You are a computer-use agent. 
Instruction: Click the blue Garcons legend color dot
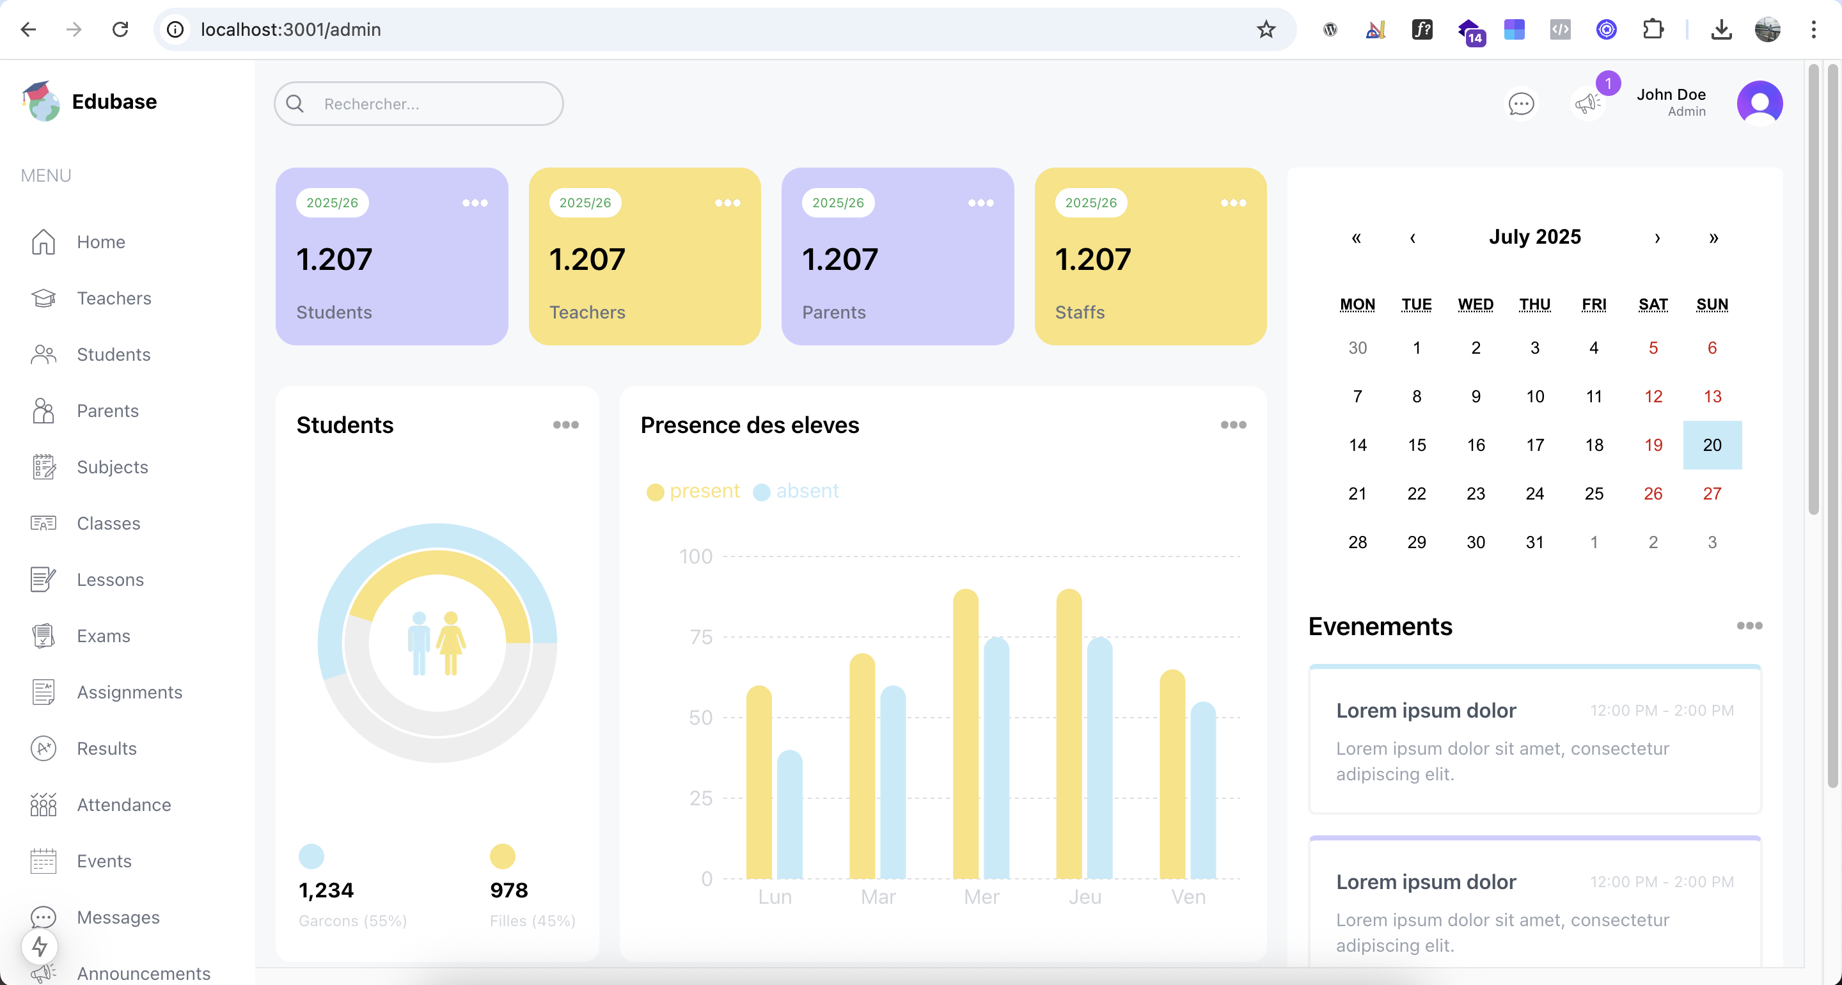(311, 856)
